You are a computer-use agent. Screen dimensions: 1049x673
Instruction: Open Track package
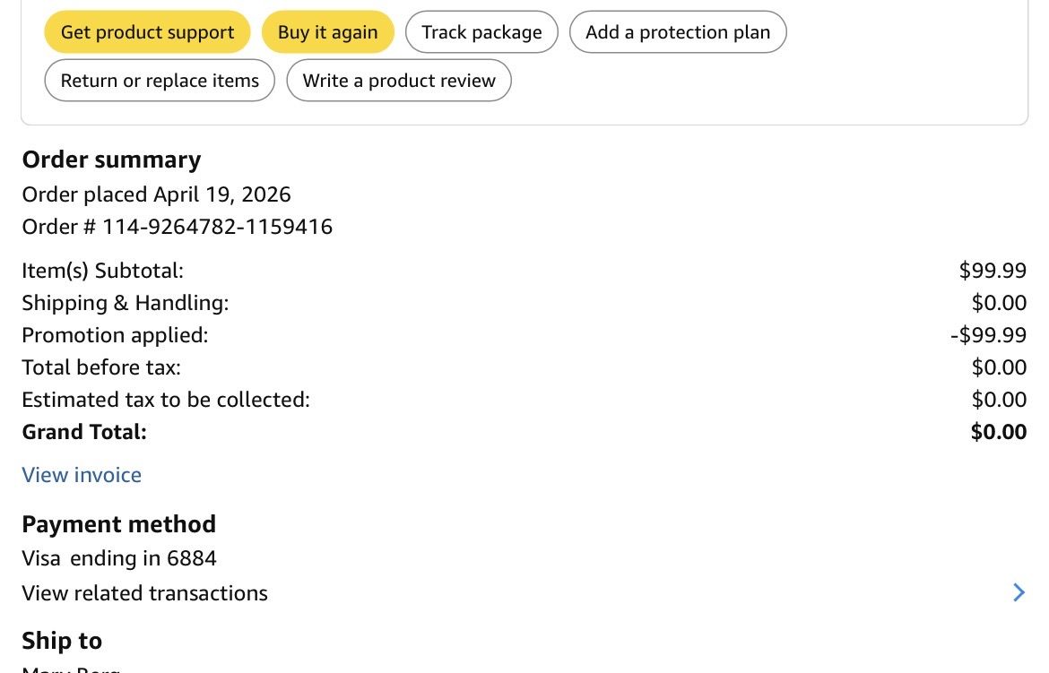point(481,32)
